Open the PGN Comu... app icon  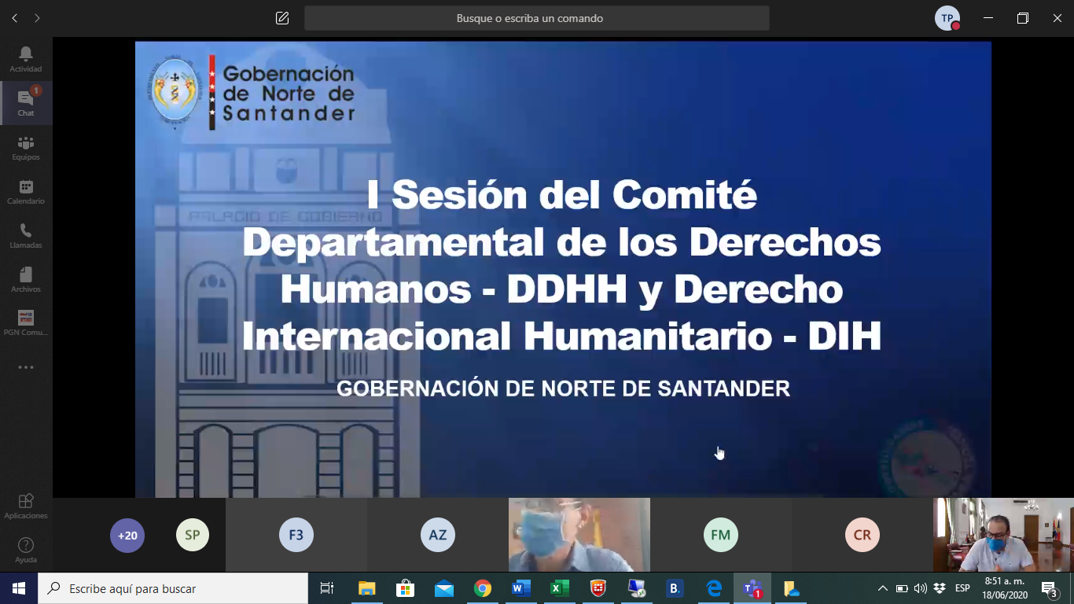click(26, 322)
